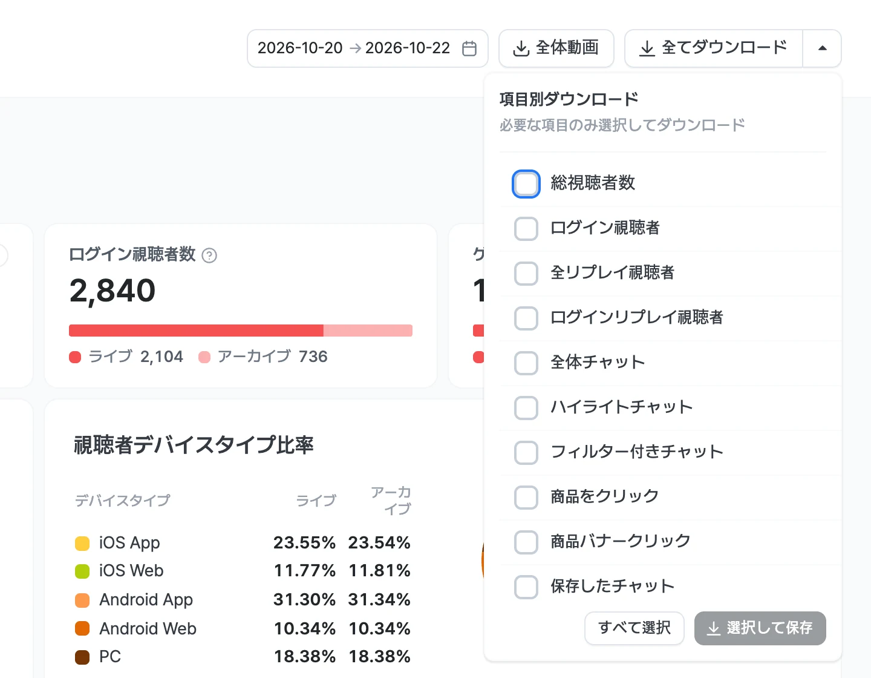The image size is (871, 678).
Task: Click Android Web live value 10.34%
Action: coord(305,629)
